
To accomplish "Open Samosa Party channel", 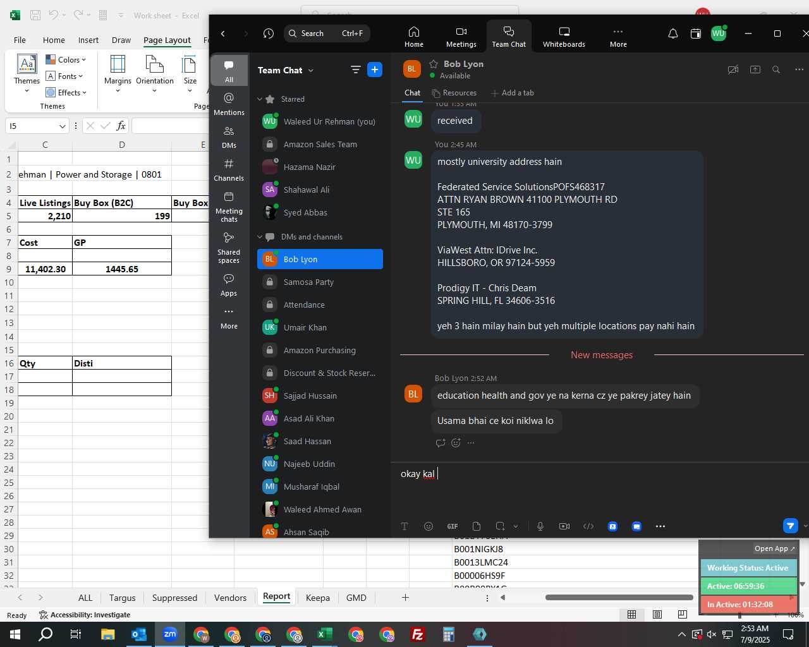I will (320, 282).
